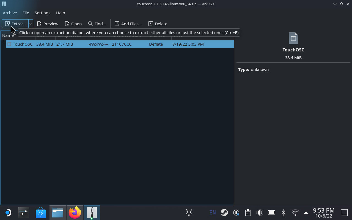
Task: Click the Preview toolbar button
Action: pyautogui.click(x=48, y=24)
